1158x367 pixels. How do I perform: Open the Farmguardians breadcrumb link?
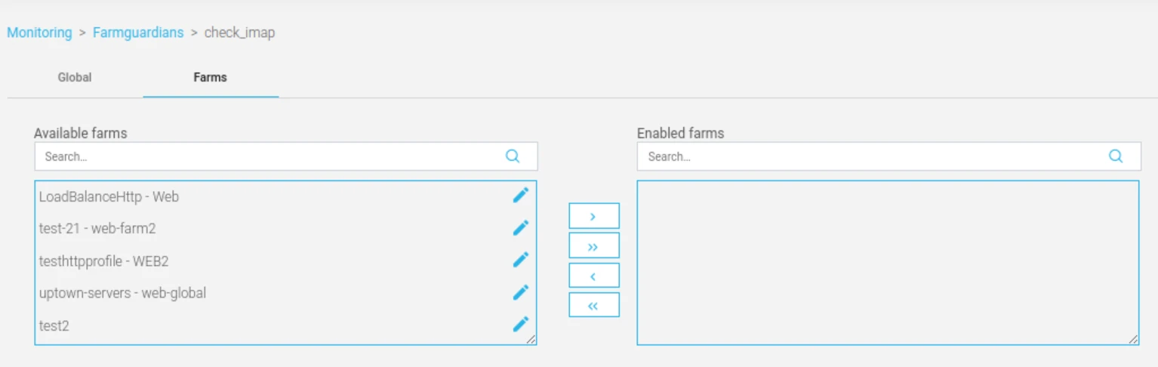coord(138,32)
